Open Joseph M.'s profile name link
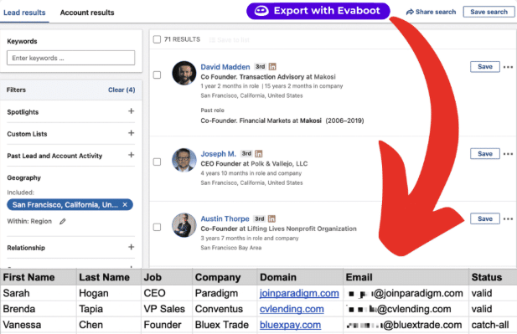This screenshot has height=334, width=517. tap(218, 154)
